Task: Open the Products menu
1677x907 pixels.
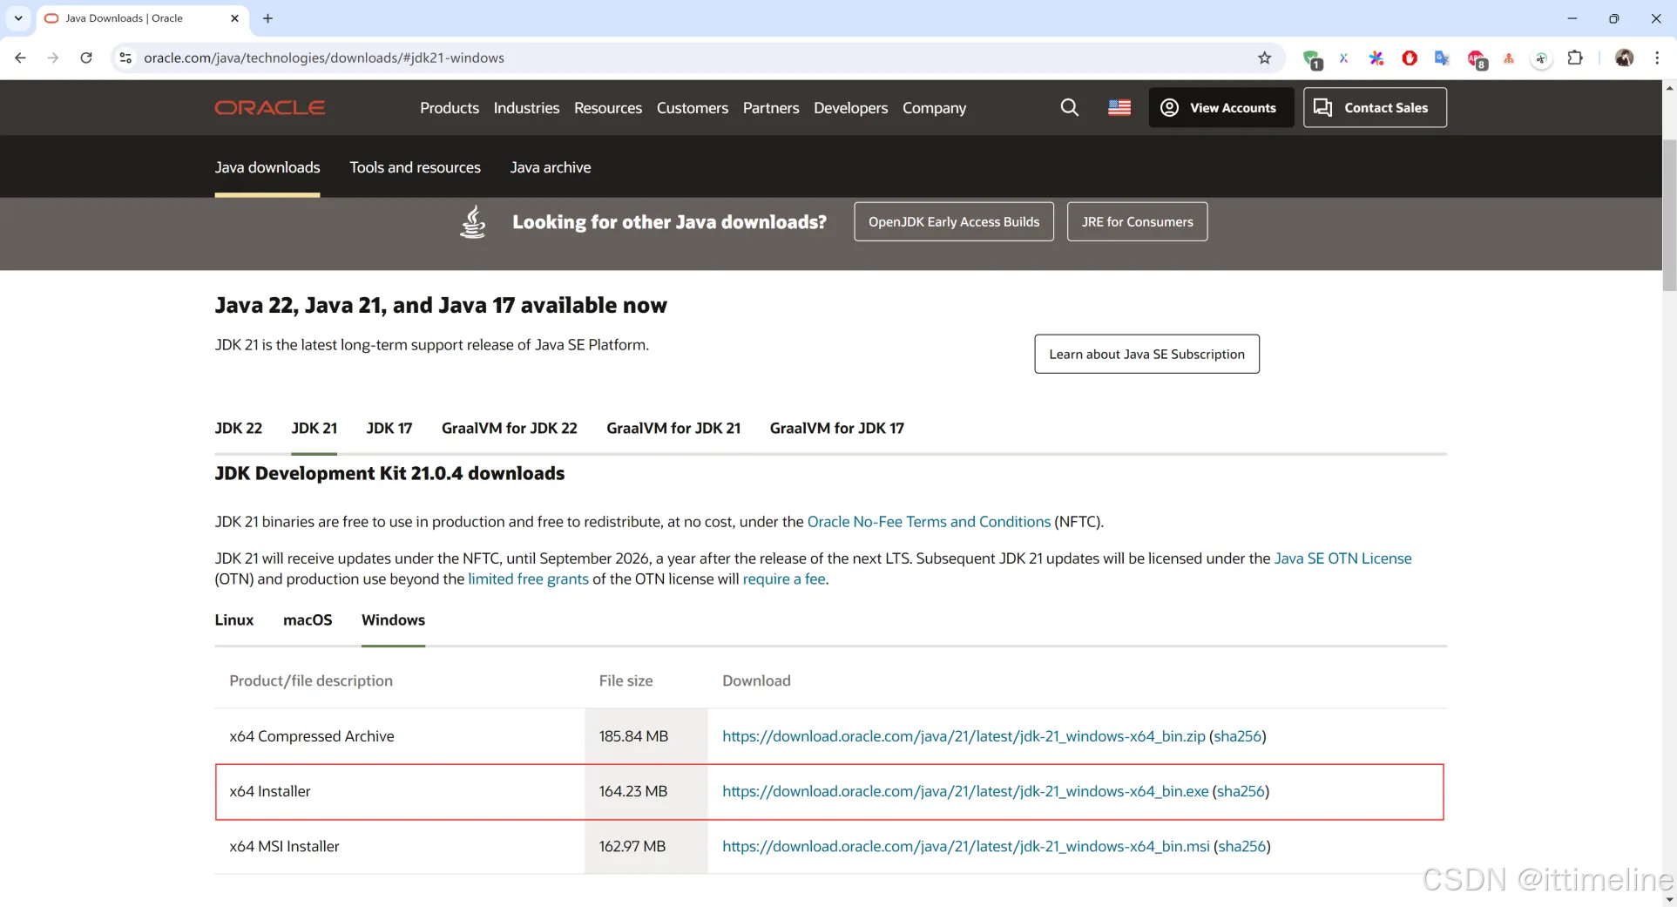Action: tap(450, 107)
